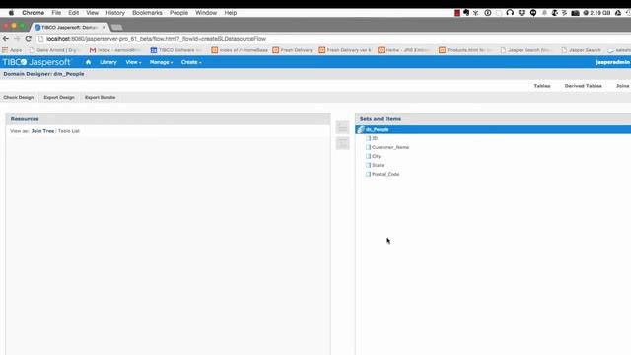Switch to the Joins tab
631x355 pixels.
point(622,86)
